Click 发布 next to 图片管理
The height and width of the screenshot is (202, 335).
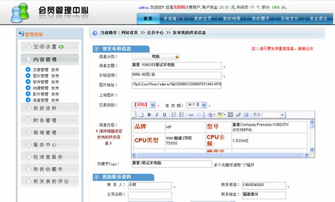coord(55,76)
